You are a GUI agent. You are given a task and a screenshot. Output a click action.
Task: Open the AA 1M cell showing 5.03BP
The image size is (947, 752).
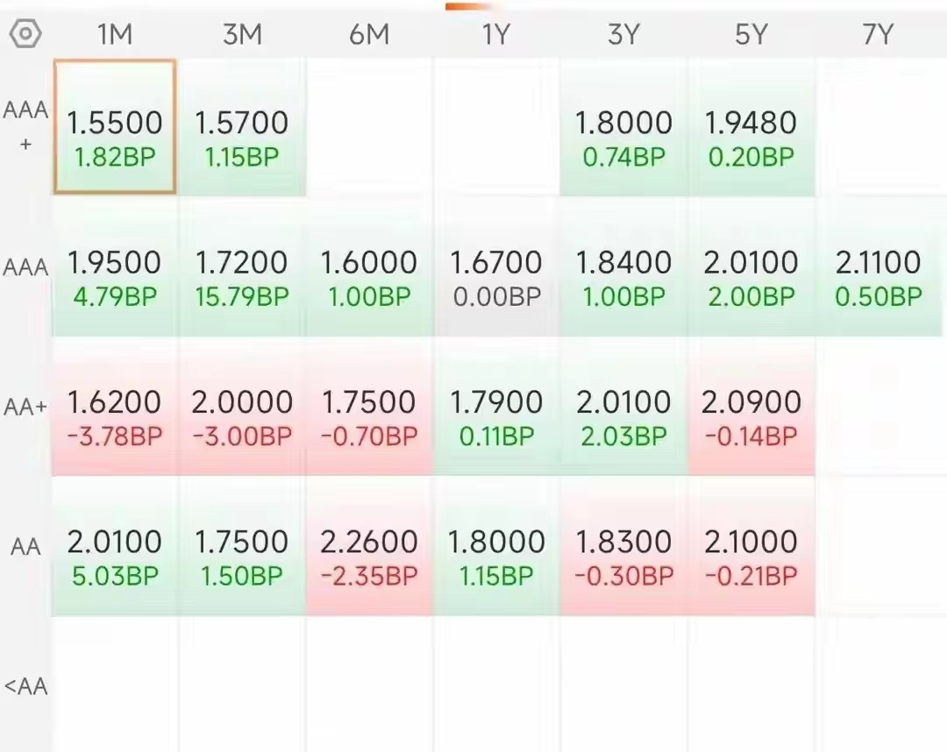click(115, 547)
